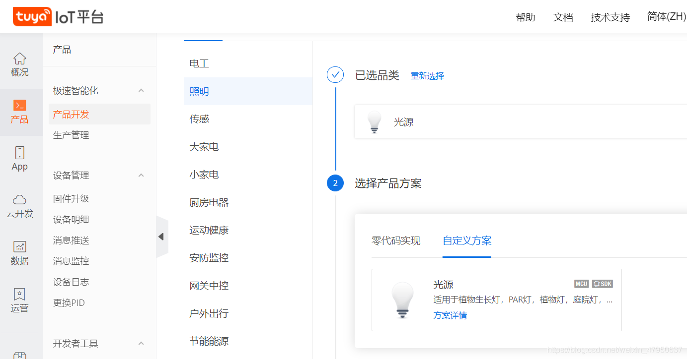Viewport: 687px width, 359px height.
Task: Open 云开发 cloud icon
Action: (19, 200)
